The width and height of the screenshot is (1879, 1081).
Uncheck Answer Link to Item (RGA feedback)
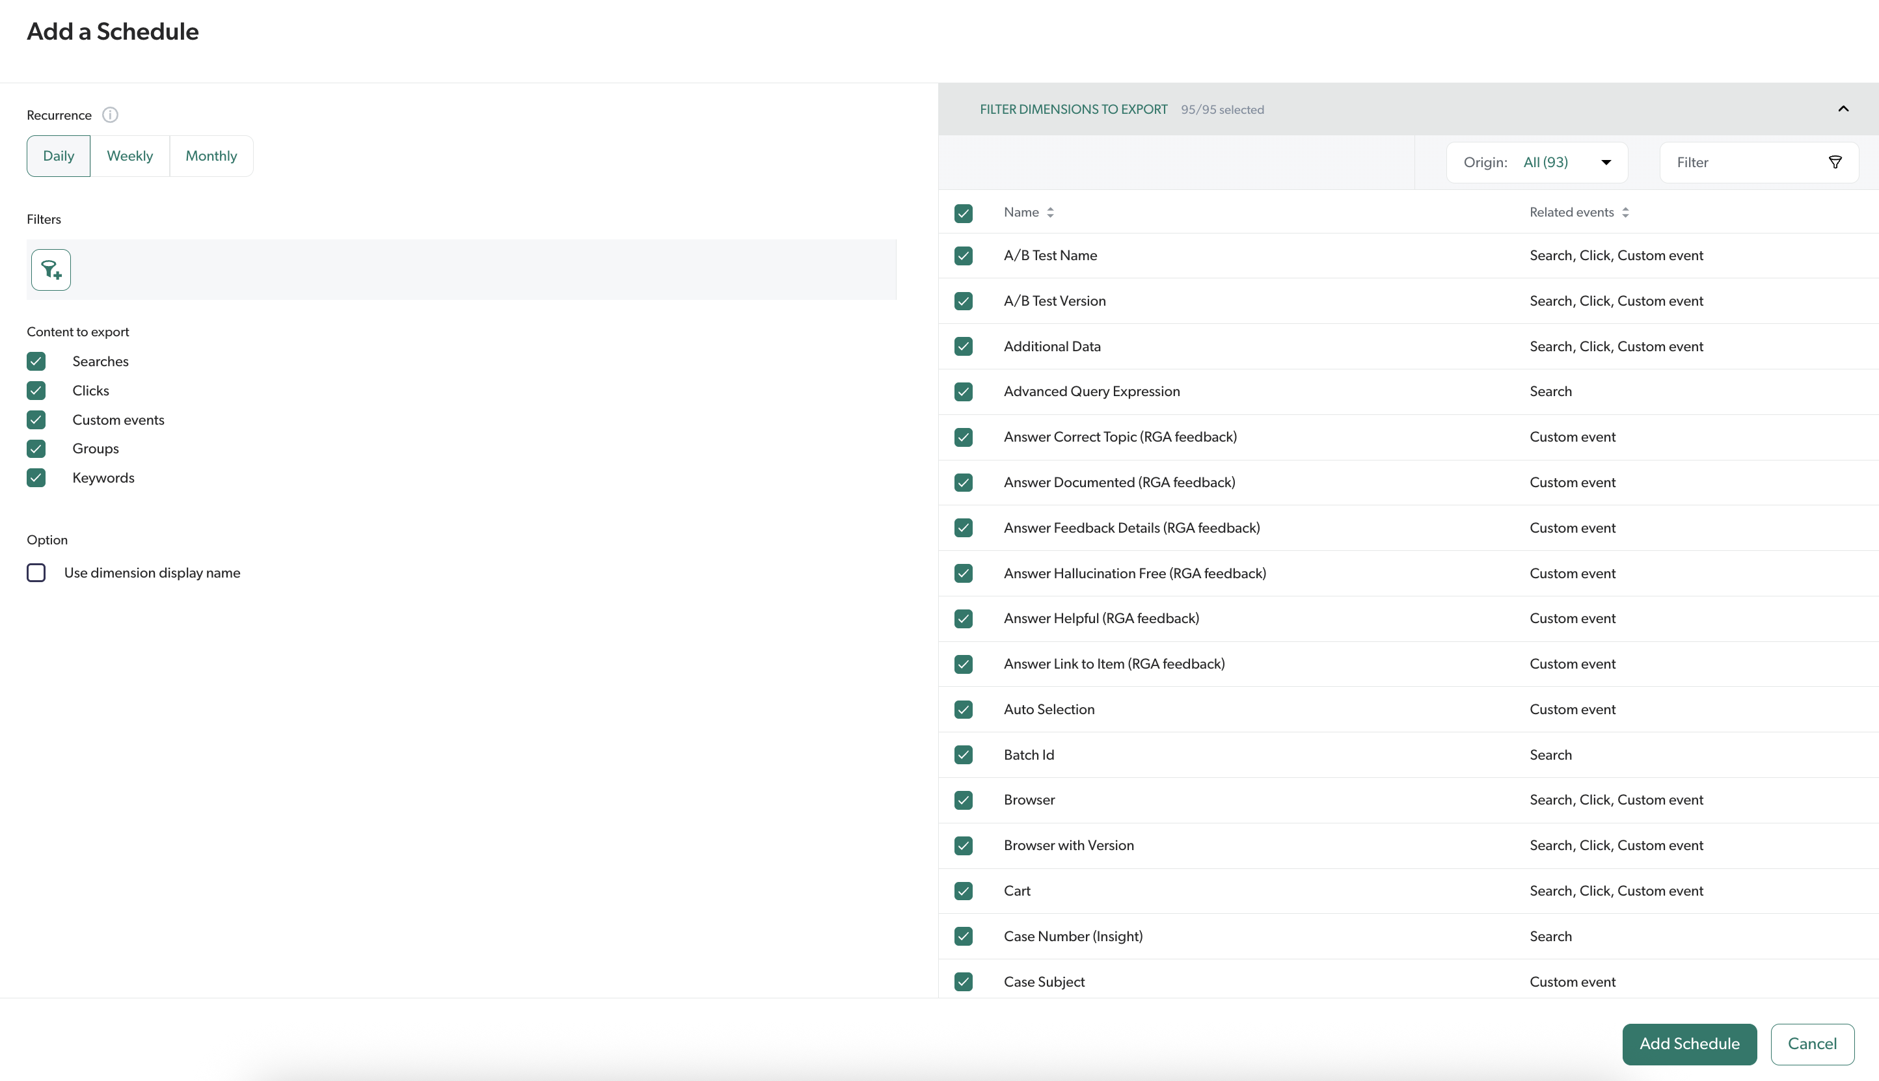pos(964,663)
